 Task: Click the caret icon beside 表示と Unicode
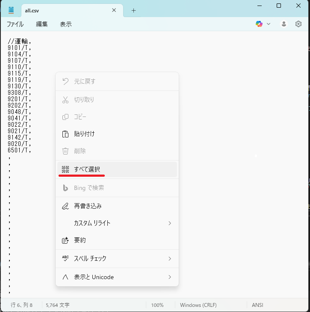65,277
